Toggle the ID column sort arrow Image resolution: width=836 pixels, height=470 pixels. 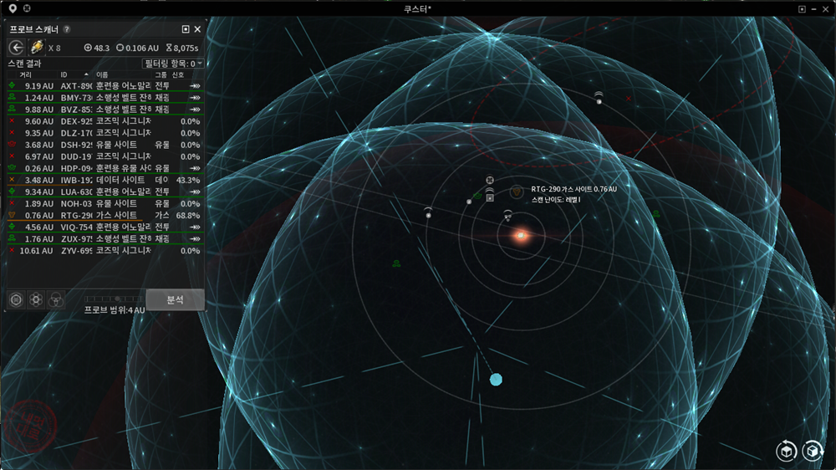[86, 74]
